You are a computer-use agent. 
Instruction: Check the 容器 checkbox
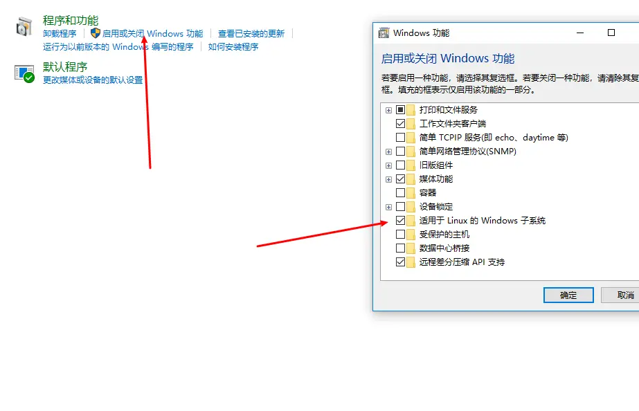coord(401,193)
